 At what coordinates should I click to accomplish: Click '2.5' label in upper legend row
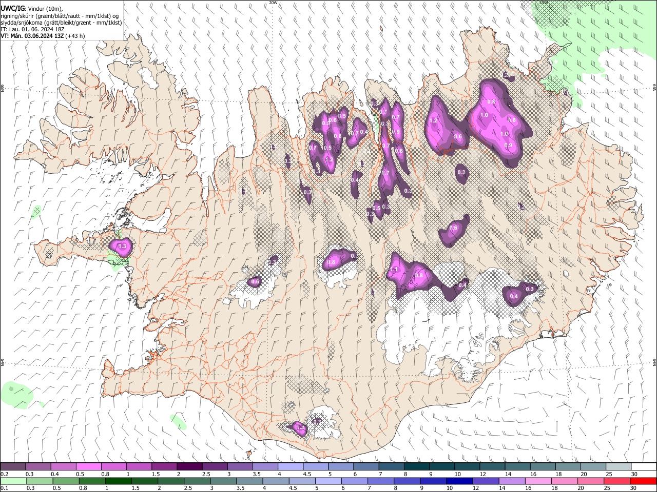tap(206, 474)
